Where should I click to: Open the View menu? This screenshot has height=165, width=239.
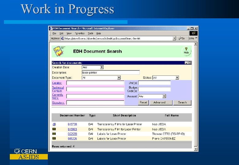(69, 33)
